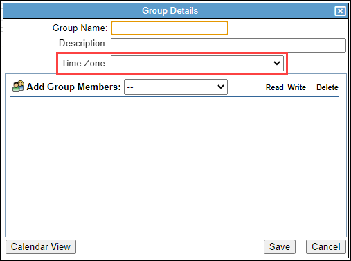Viewport: 351px width, 261px height.
Task: Cancel the group dialog
Action: (326, 246)
